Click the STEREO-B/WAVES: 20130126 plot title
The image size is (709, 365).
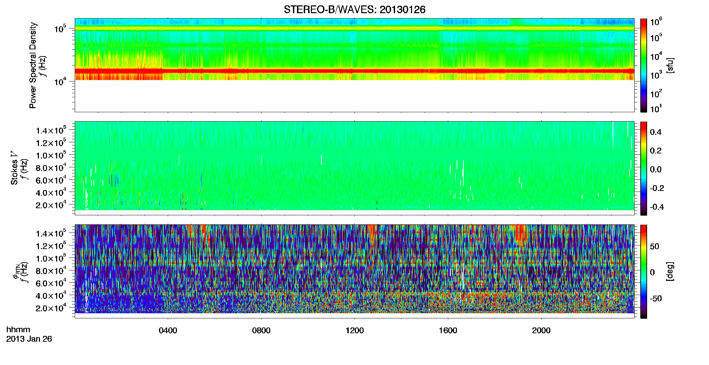click(x=354, y=9)
